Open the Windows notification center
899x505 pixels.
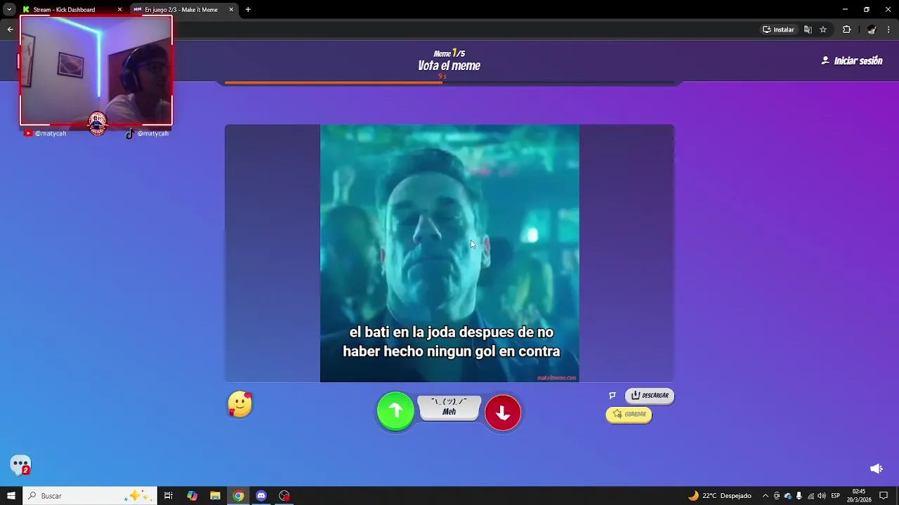click(884, 496)
